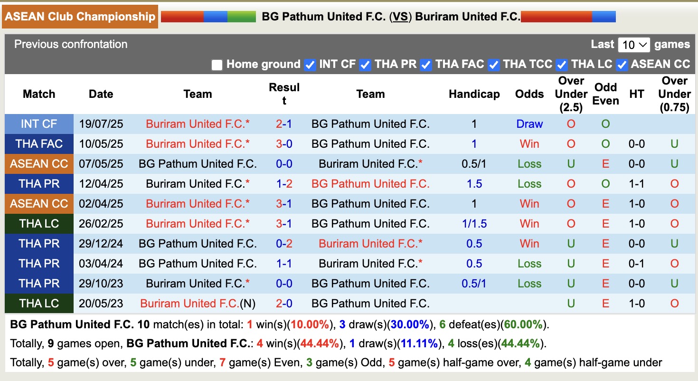Click the ASEAN Club Championship header
698x381 pixels.
tap(80, 16)
